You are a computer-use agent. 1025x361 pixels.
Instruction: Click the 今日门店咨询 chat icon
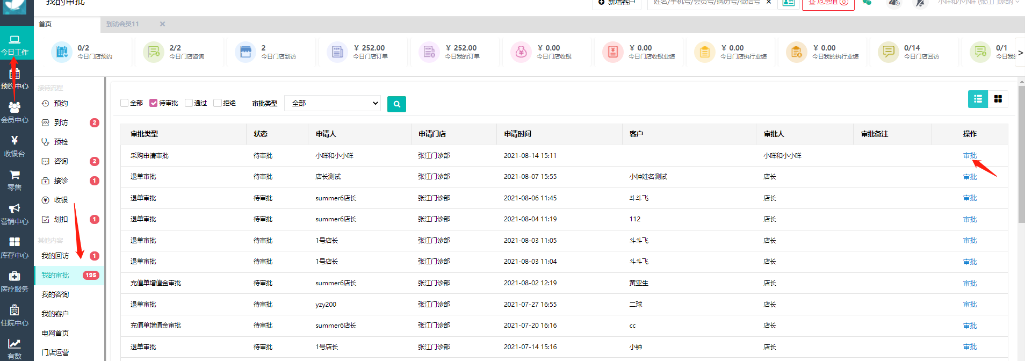[x=154, y=52]
